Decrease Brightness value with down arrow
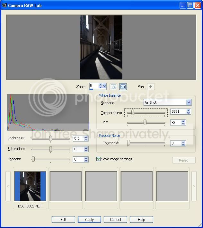This screenshot has height=228, width=203. coord(86,140)
